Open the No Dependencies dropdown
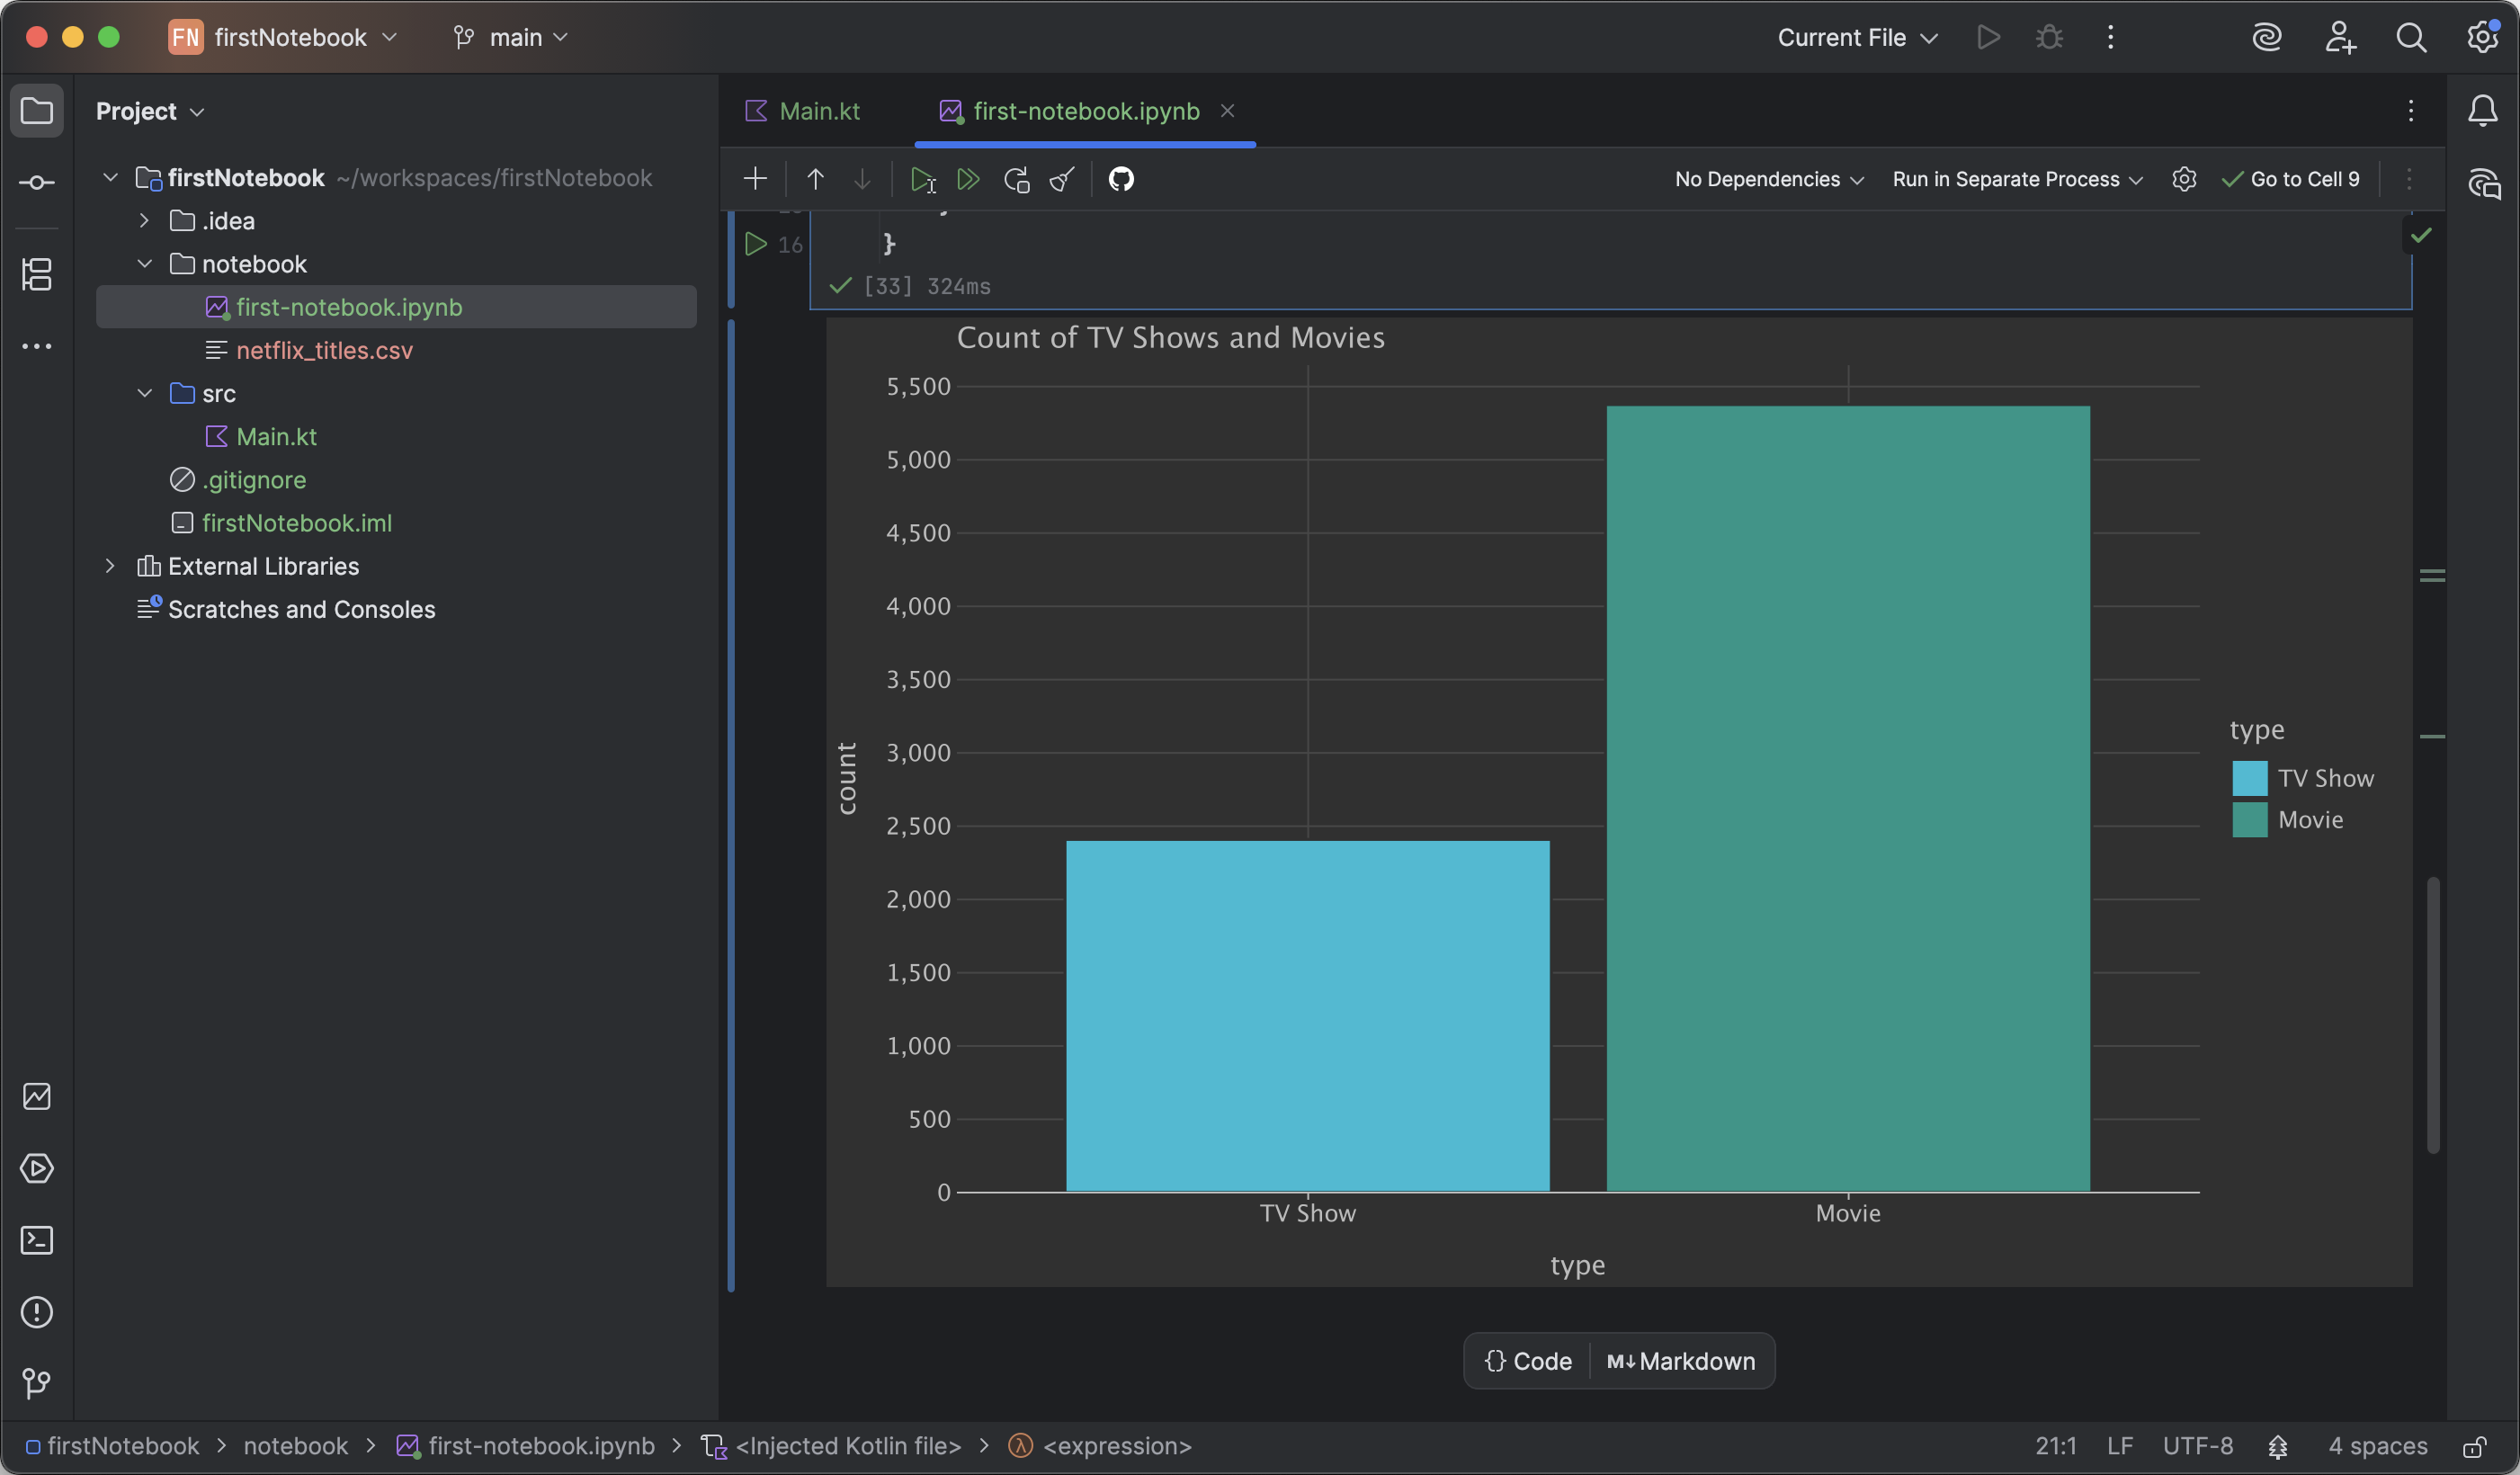Image resolution: width=2520 pixels, height=1475 pixels. pos(1769,179)
